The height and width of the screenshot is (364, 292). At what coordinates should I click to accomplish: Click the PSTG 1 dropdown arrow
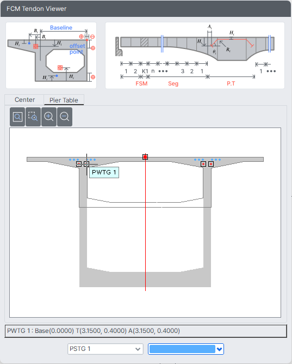pos(138,349)
